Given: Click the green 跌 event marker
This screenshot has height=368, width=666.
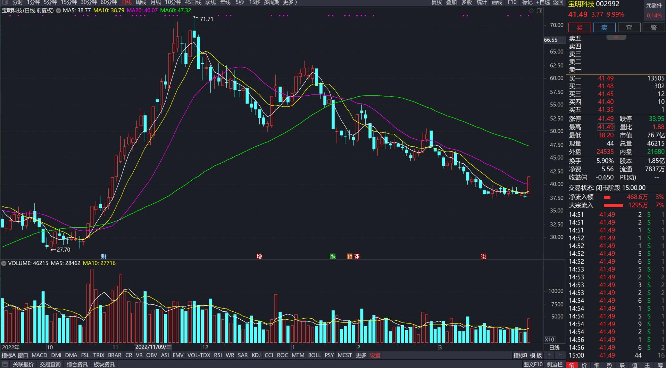Looking at the screenshot, I should (333, 256).
